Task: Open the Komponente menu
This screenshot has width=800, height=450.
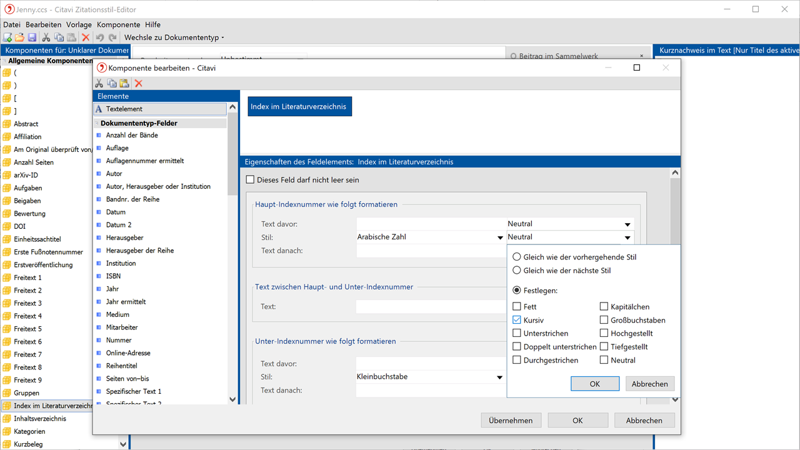Action: [x=118, y=24]
